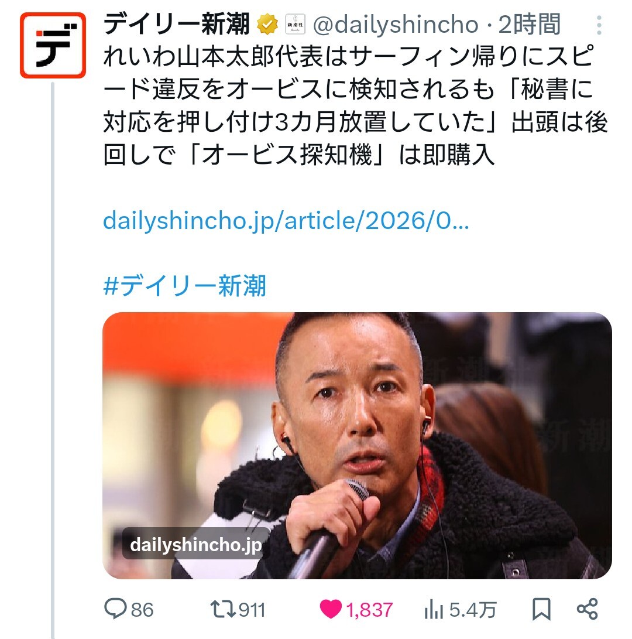Open the デイリー新潮 display name
This screenshot has width=632, height=639.
176,24
